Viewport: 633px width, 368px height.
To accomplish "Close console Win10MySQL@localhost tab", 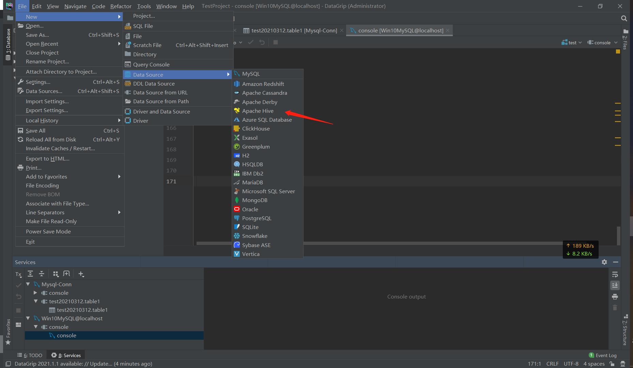I will point(448,30).
